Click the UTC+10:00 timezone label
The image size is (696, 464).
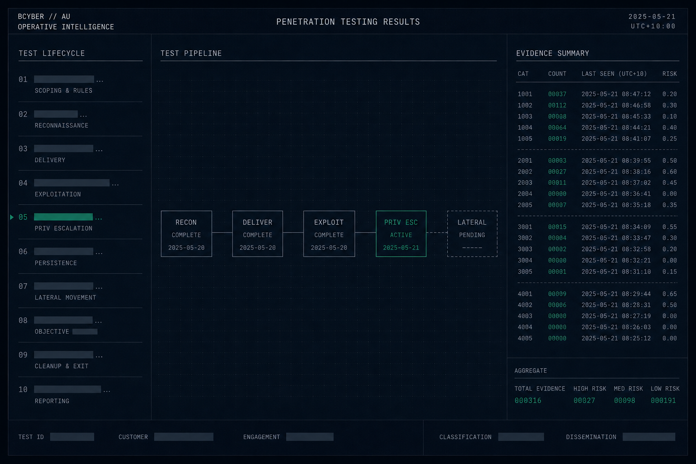tap(653, 26)
